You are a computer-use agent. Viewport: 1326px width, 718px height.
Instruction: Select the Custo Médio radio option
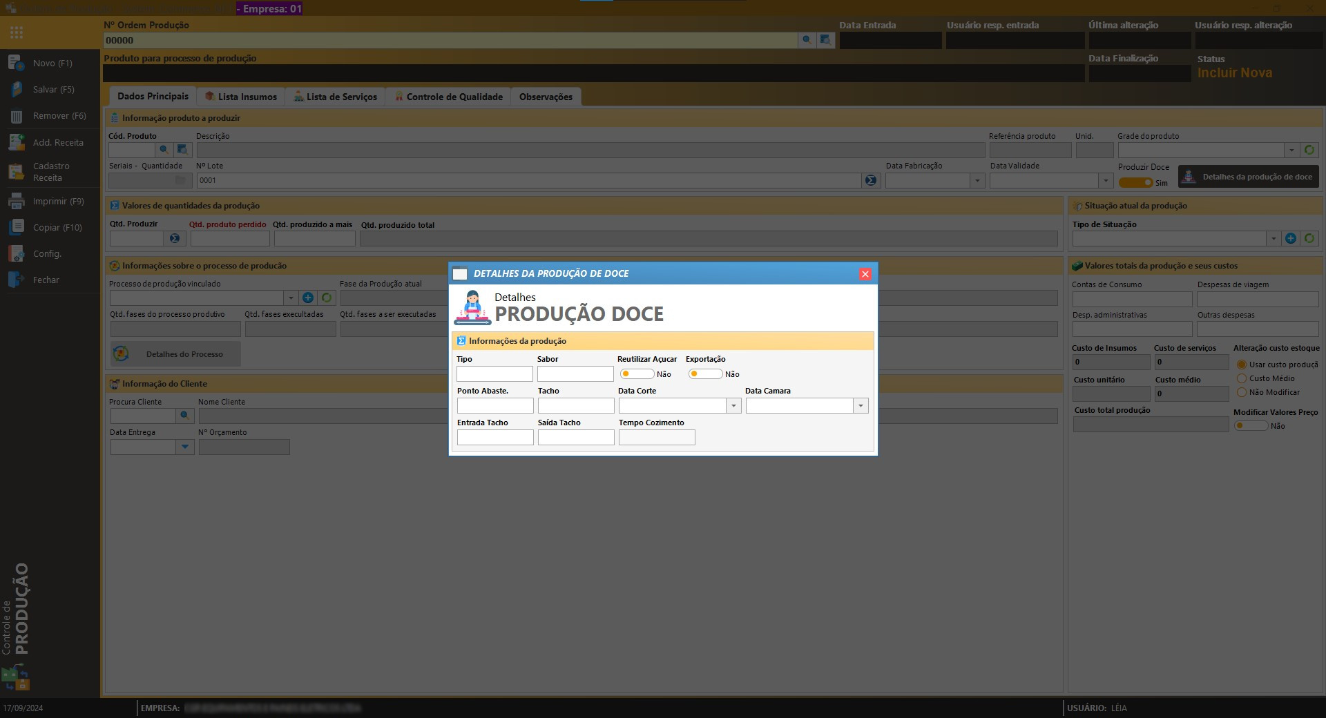tap(1242, 378)
